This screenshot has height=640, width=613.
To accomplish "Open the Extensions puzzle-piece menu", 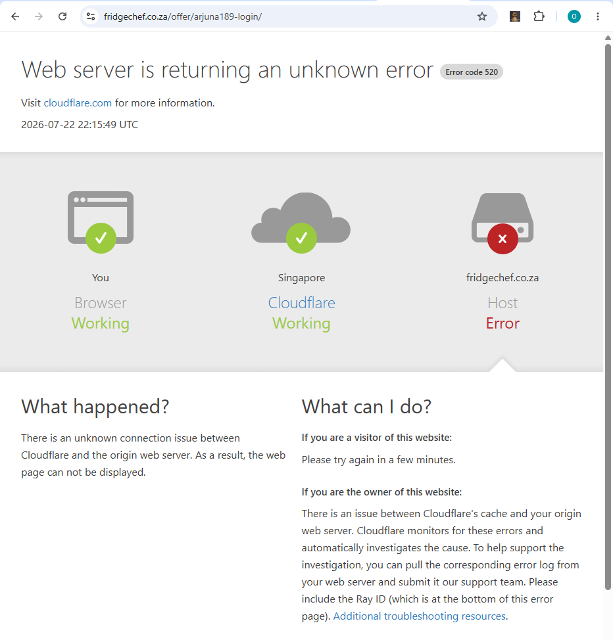I will (539, 16).
